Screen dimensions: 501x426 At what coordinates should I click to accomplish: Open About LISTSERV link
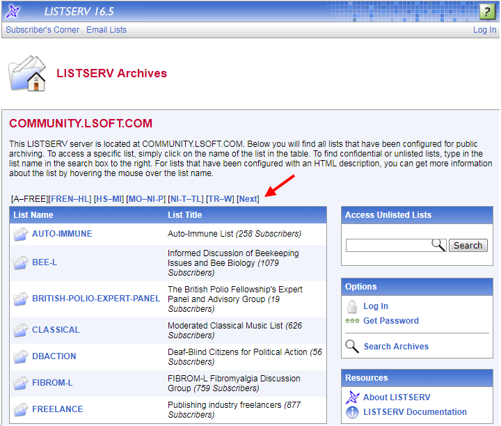click(397, 397)
